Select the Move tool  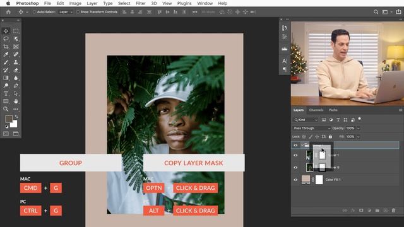point(6,31)
